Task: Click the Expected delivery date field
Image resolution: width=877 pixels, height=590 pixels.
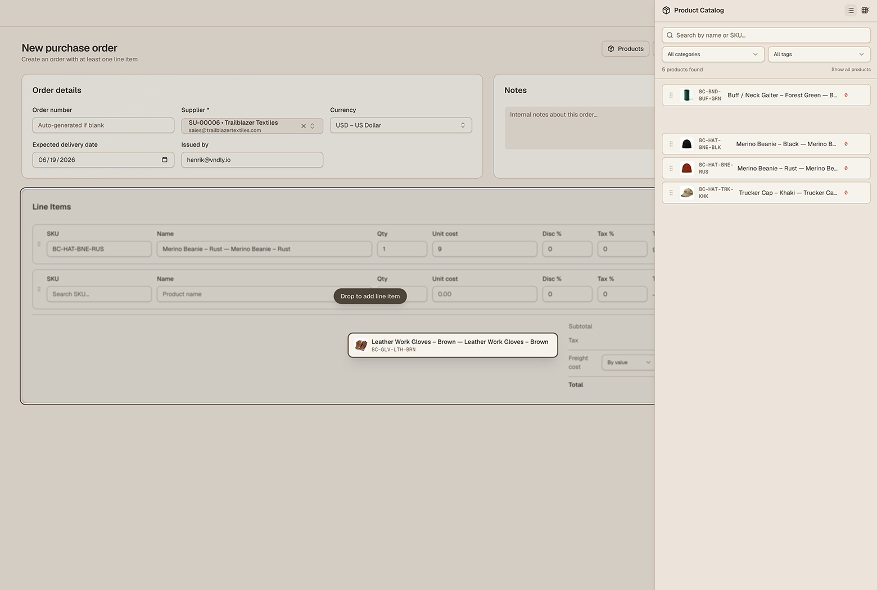Action: click(103, 160)
